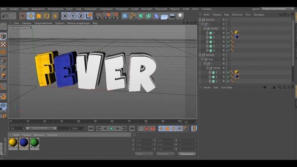This screenshot has height=167, width=297.
Task: Select the green material sphere in Material Manager
Action: tap(34, 142)
